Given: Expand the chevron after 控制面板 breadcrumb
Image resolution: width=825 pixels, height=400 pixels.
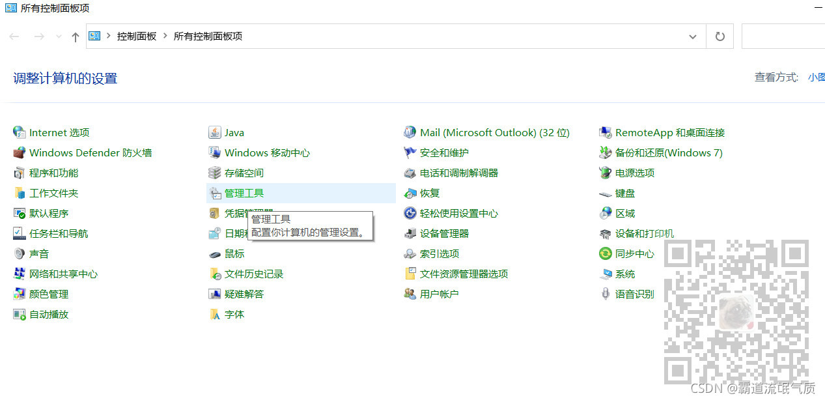Looking at the screenshot, I should click(165, 36).
